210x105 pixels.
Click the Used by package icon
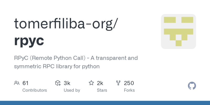click(x=58, y=83)
